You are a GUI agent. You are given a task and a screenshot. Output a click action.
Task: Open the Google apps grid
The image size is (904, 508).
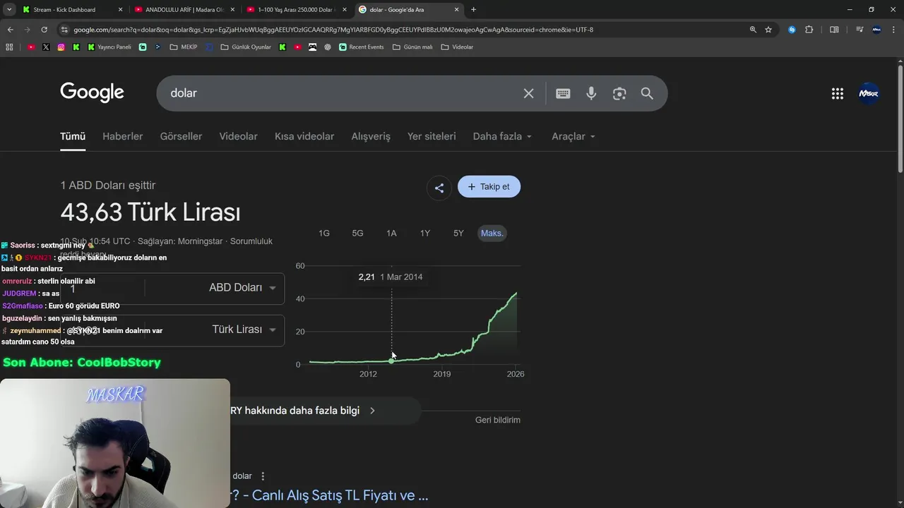[838, 93]
